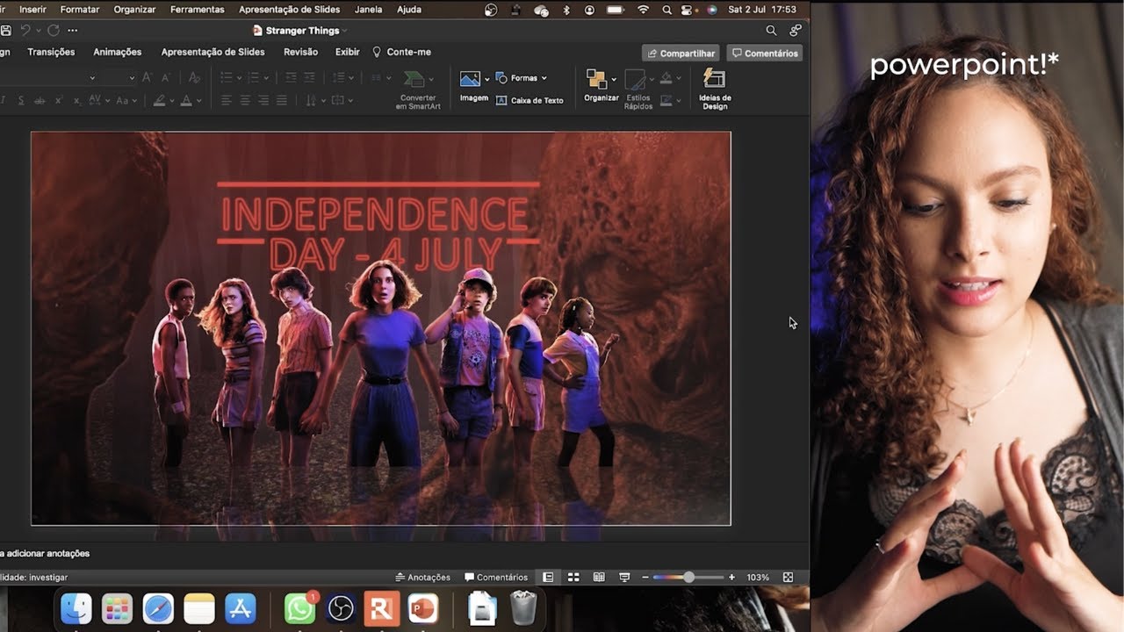Toggle Anotações notes pane
Viewport: 1124px width, 632px height.
point(423,578)
